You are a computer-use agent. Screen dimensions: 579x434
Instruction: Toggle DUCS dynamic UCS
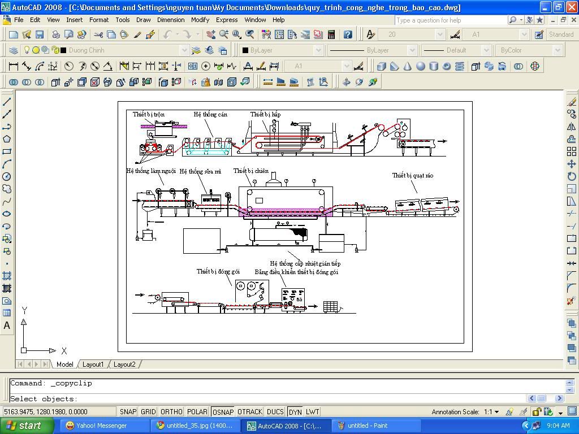tap(275, 411)
